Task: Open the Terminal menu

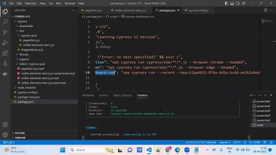Action: [x=69, y=3]
